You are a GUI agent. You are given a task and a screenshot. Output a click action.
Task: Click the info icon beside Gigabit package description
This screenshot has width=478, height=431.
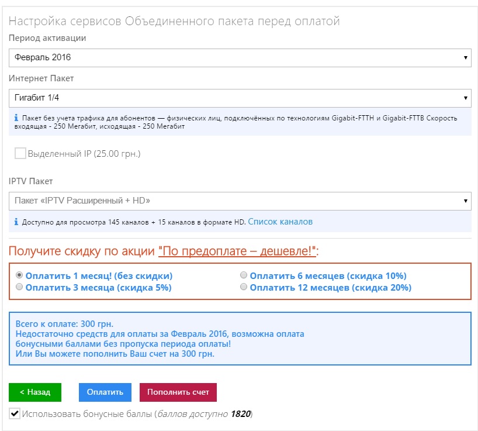click(x=15, y=118)
